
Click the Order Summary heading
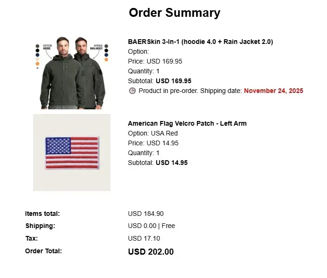click(174, 13)
